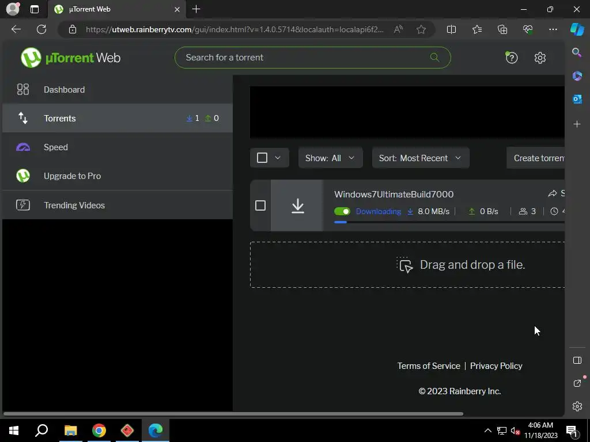This screenshot has width=590, height=442.
Task: Toggle the green downloading switch off
Action: pos(342,211)
